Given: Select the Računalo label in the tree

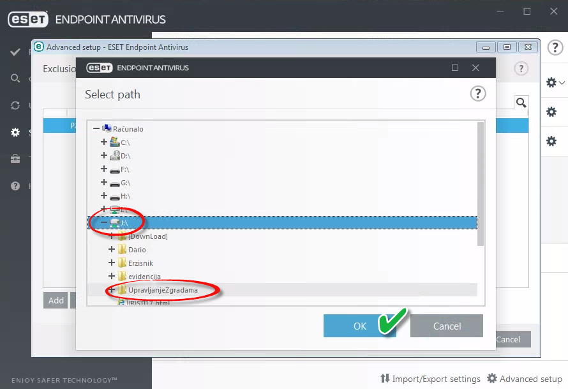Looking at the screenshot, I should click(x=128, y=129).
